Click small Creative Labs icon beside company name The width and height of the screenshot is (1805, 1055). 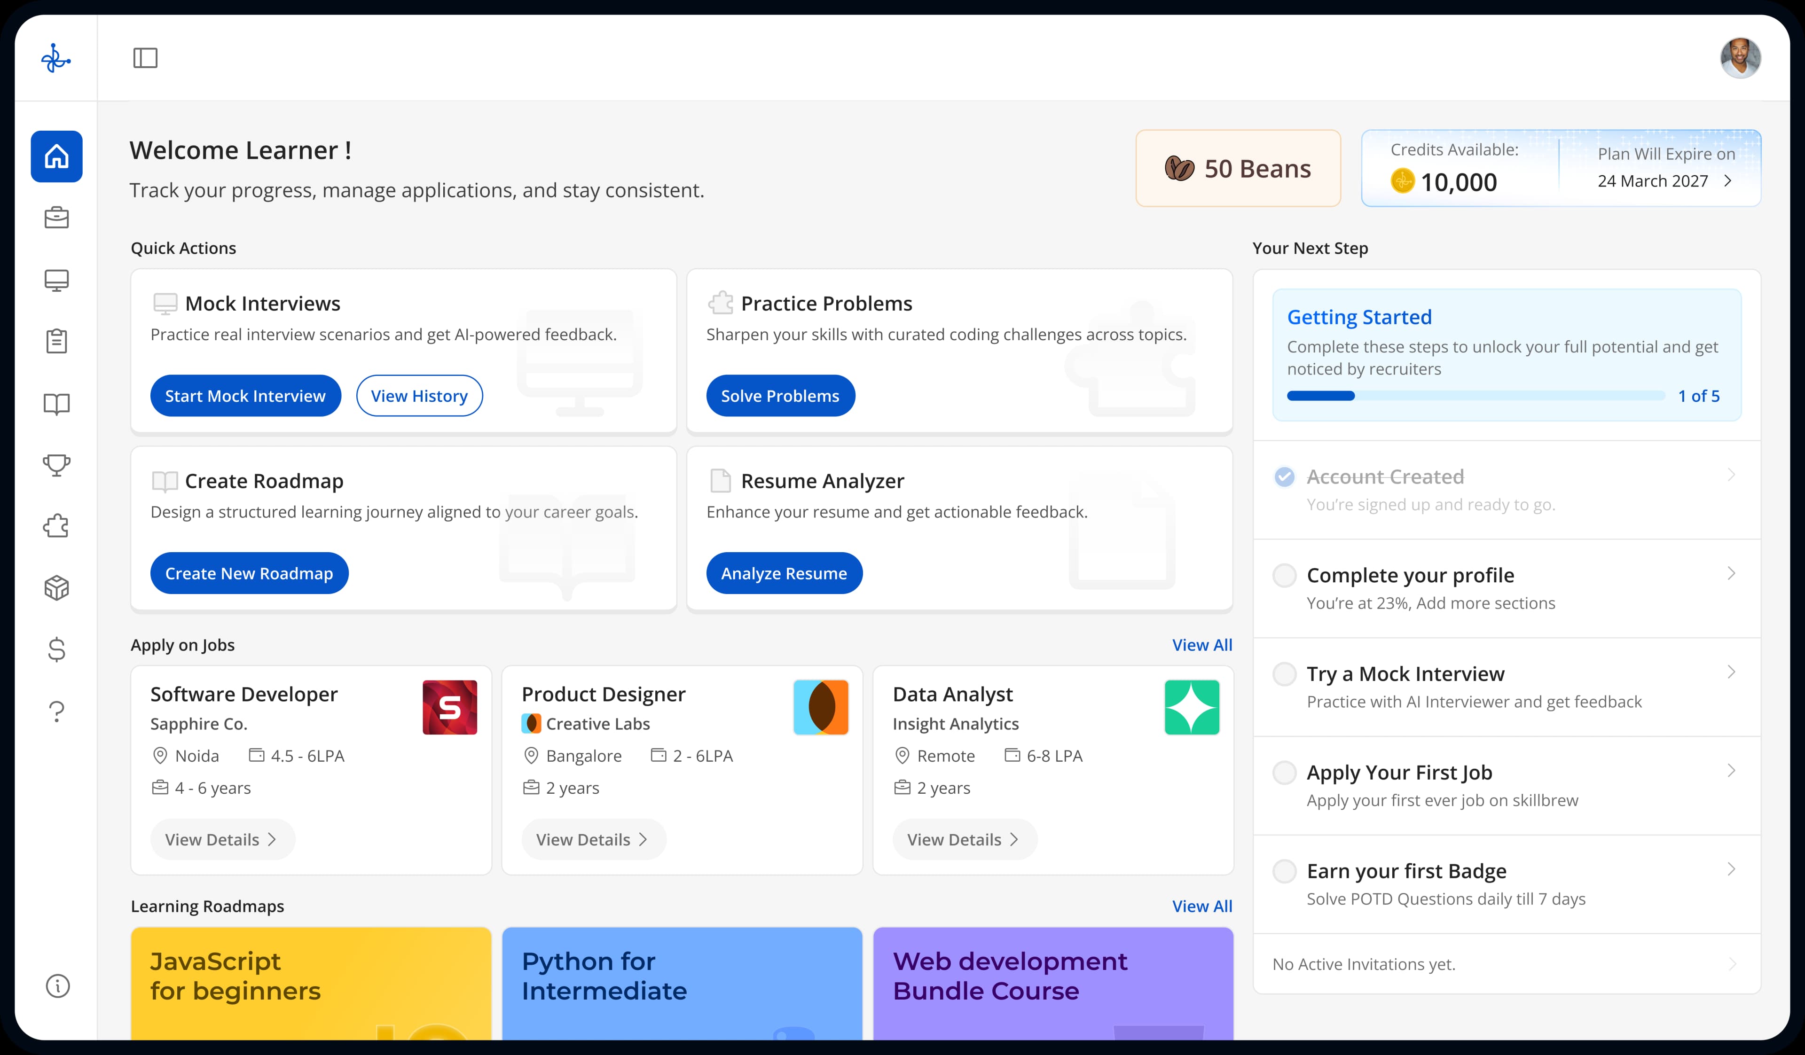click(x=531, y=723)
